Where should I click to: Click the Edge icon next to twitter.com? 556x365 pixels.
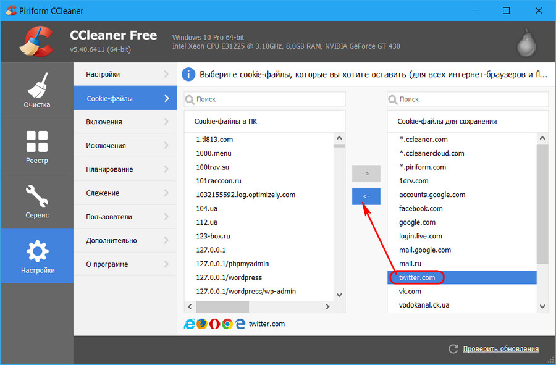coord(240,324)
